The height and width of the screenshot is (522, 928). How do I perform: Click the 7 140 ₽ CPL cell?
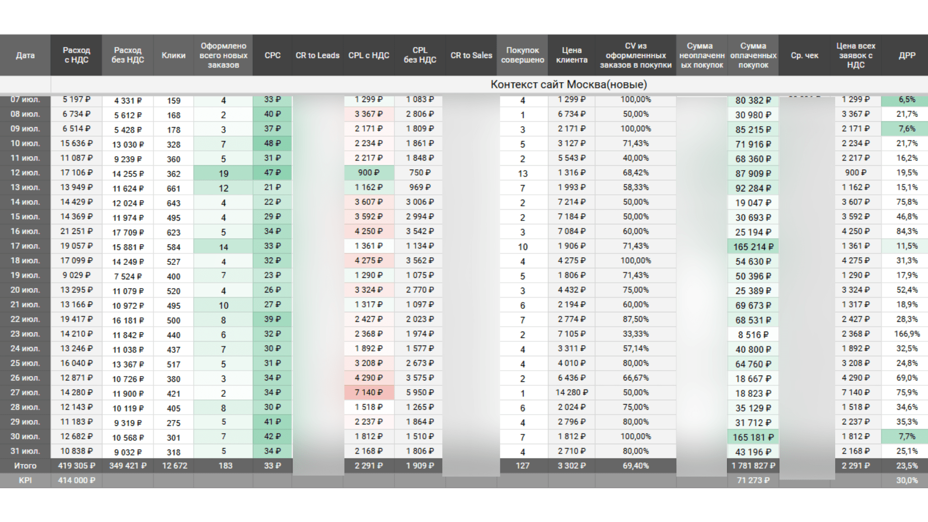(x=369, y=392)
